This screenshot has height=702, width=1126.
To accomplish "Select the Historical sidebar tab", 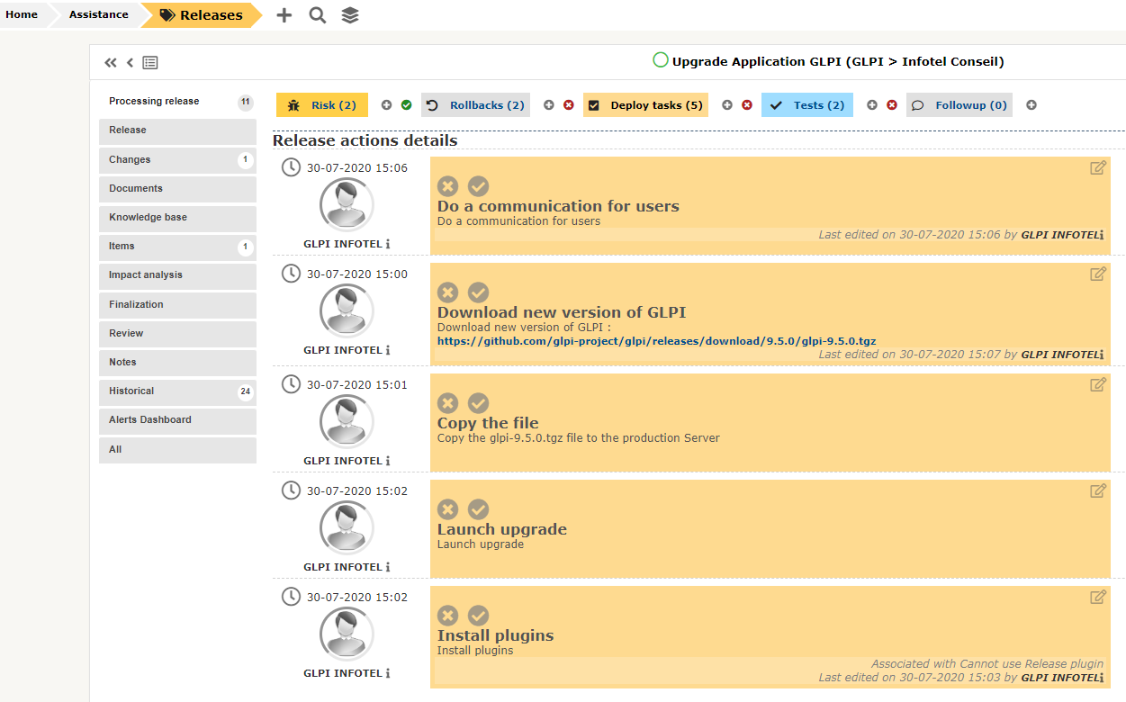I will (177, 391).
